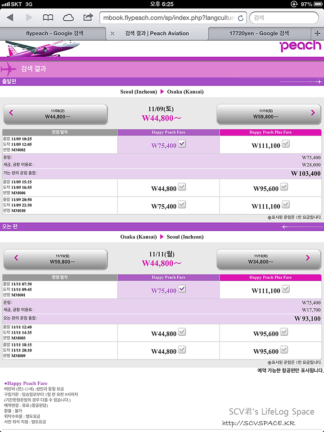This screenshot has height=432, width=324.
Task: Select MM009 Happy Peach Plus W95,600 checkbox
Action: click(x=284, y=350)
